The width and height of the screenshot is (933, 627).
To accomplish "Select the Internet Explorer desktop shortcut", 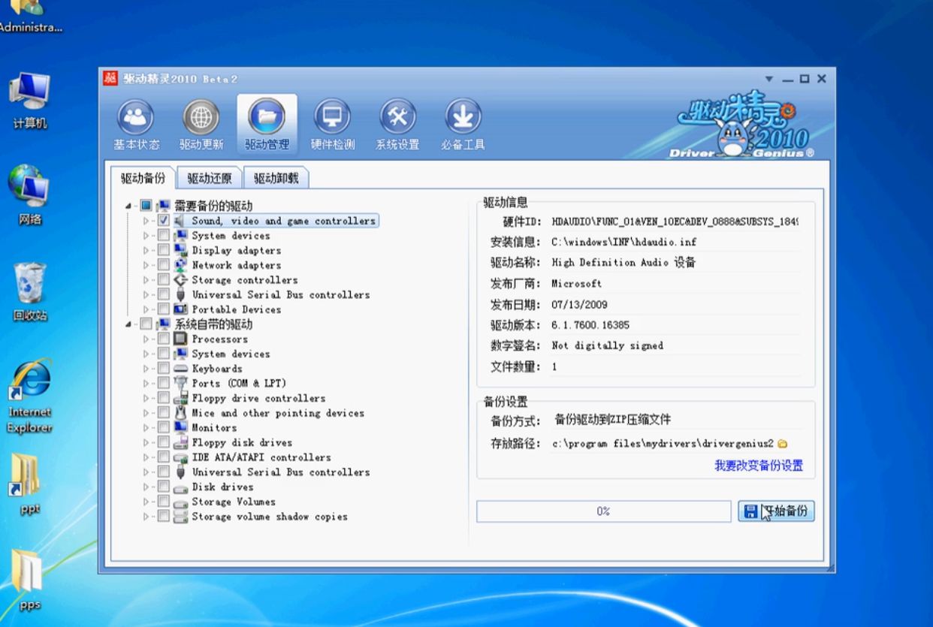I will point(30,381).
